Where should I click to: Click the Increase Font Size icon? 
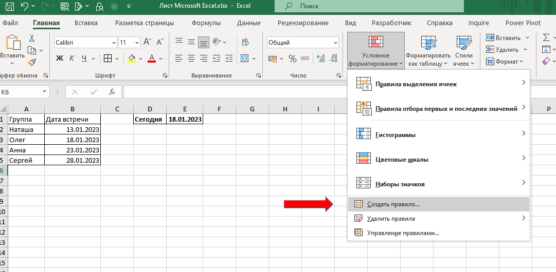(x=148, y=43)
